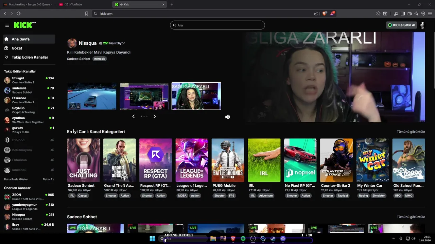Switch to the YouTube browser tab

point(83,4)
